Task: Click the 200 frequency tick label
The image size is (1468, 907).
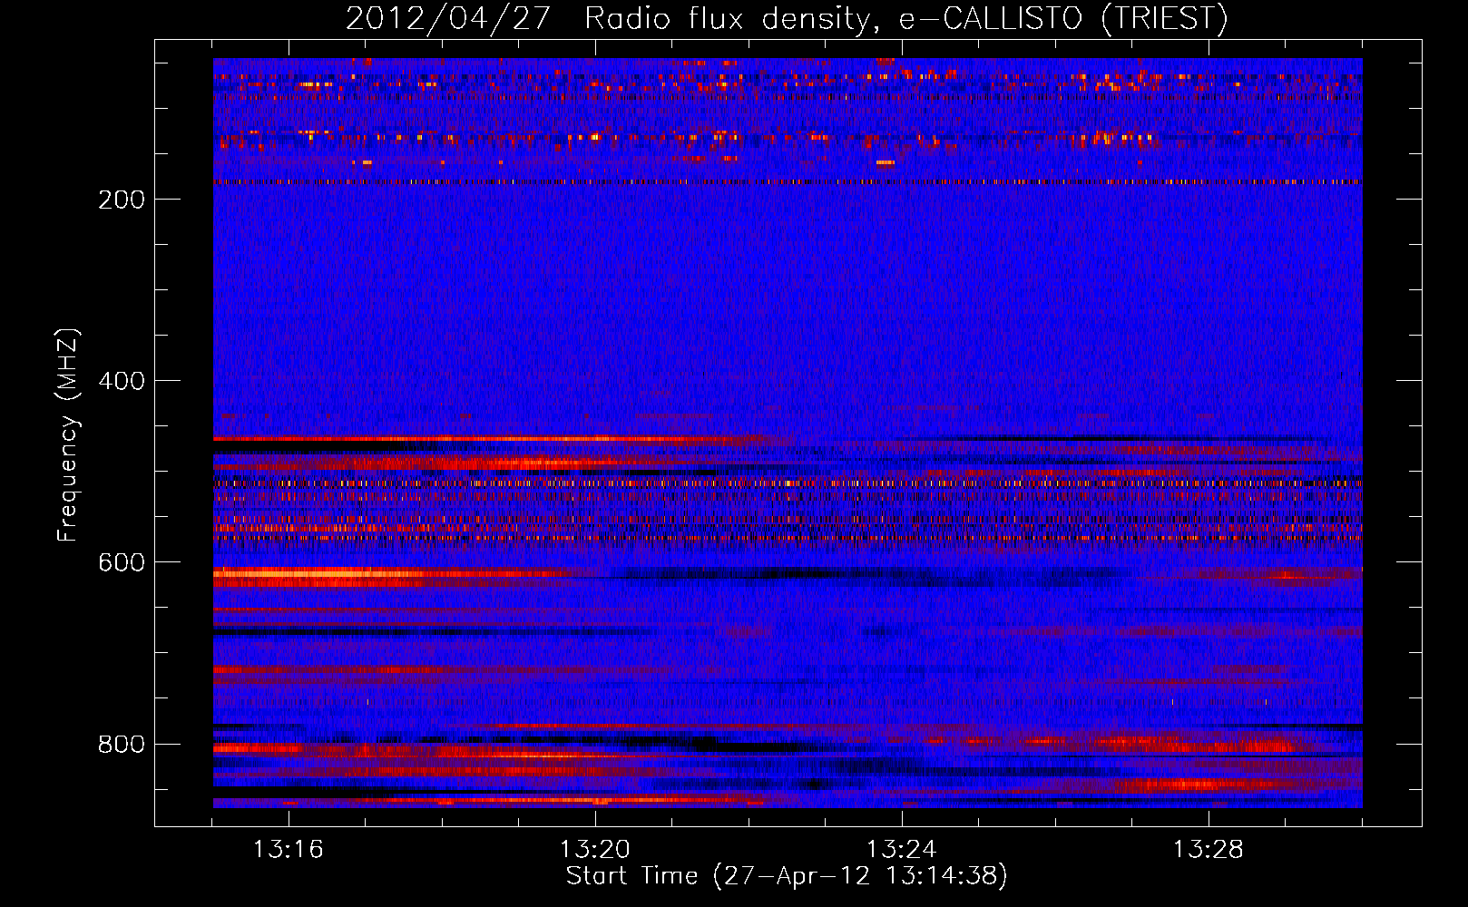Action: (122, 200)
